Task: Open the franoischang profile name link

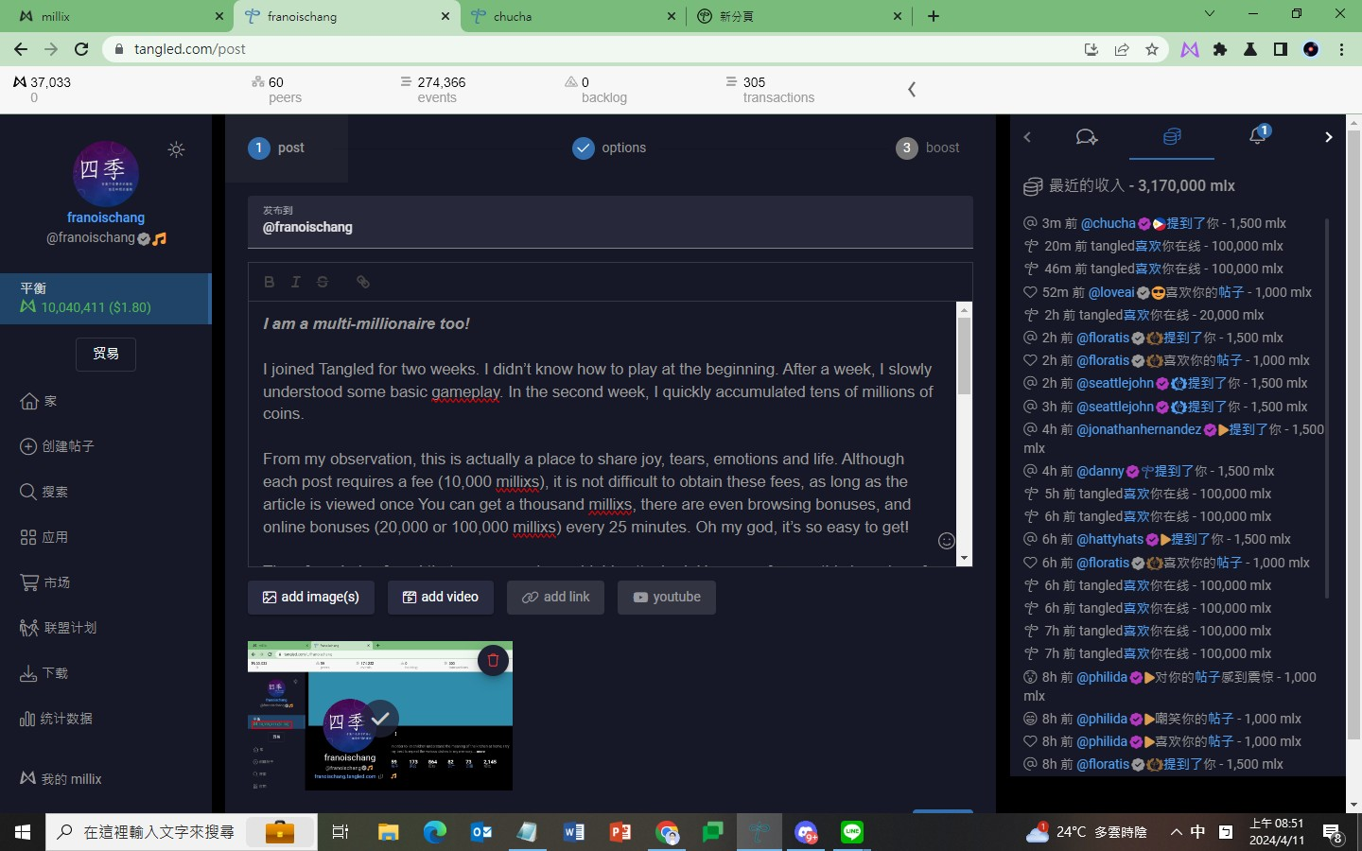Action: (x=106, y=217)
